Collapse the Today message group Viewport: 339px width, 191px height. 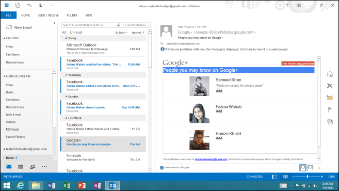click(x=66, y=38)
